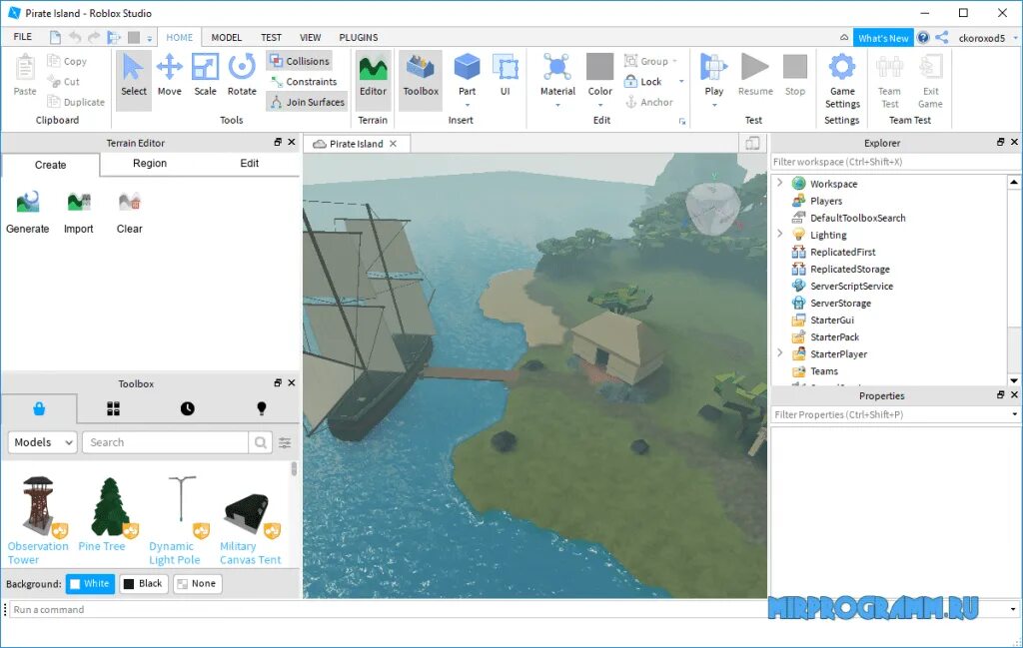Screen dimensions: 1023x648
Task: Click the Color swatch button
Action: 599,67
